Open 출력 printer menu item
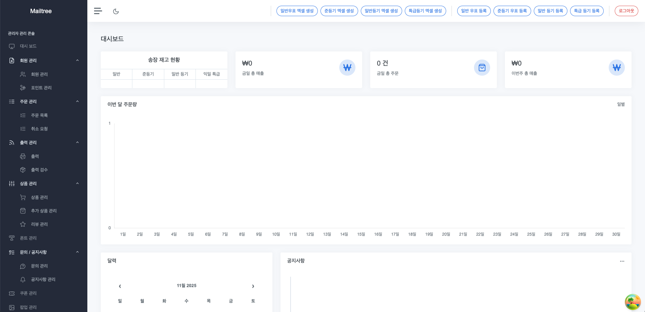 [35, 156]
